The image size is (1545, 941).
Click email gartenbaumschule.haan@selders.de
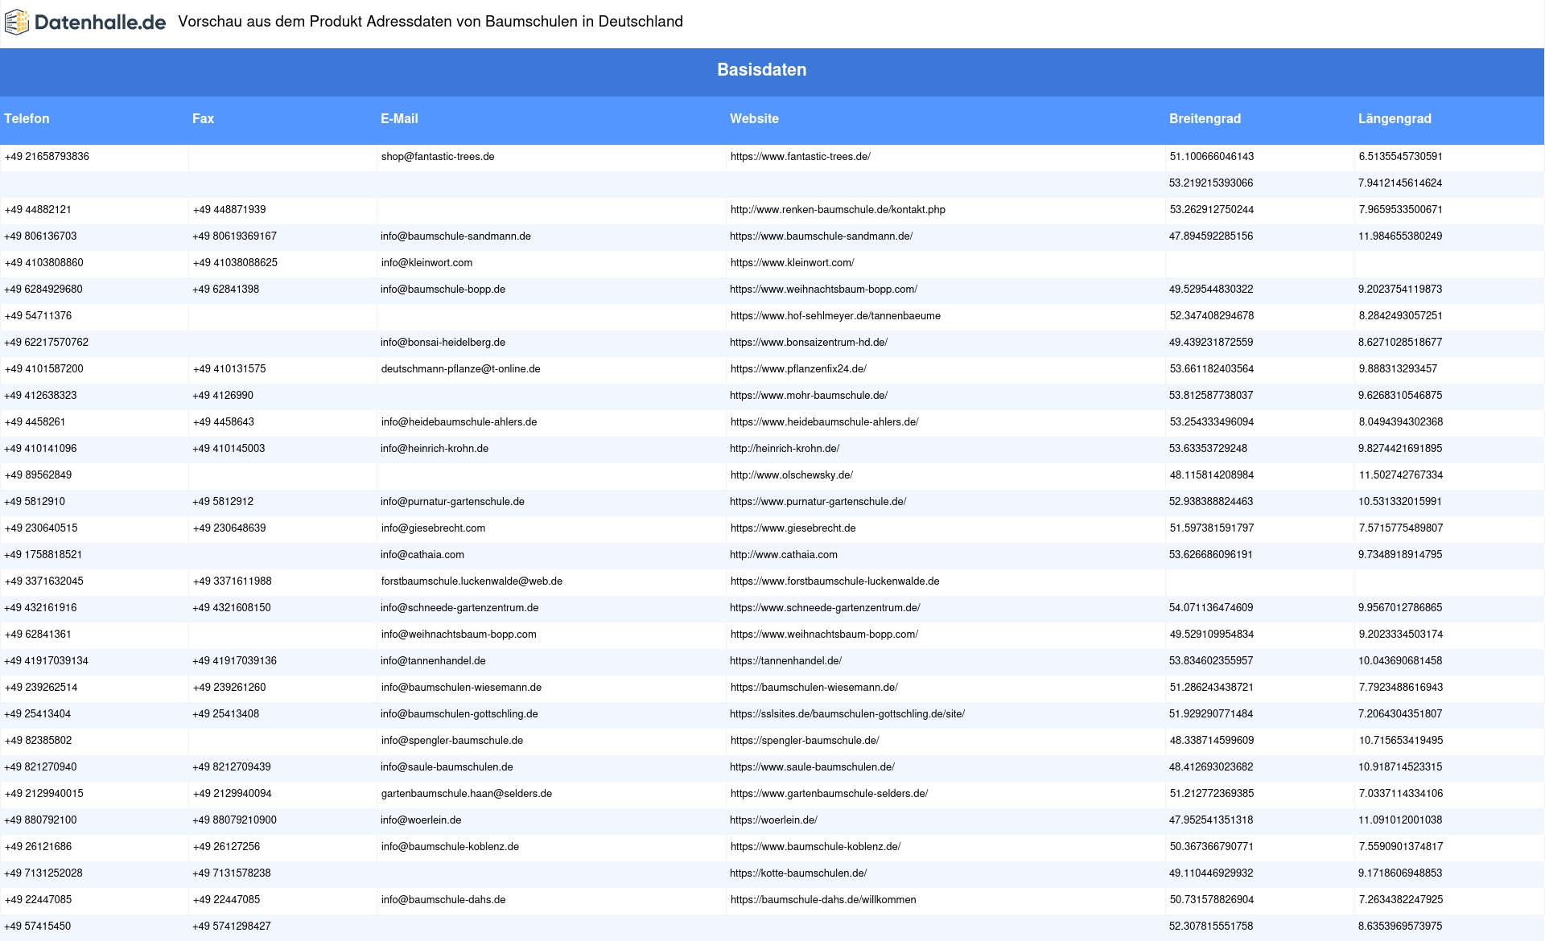coord(467,794)
